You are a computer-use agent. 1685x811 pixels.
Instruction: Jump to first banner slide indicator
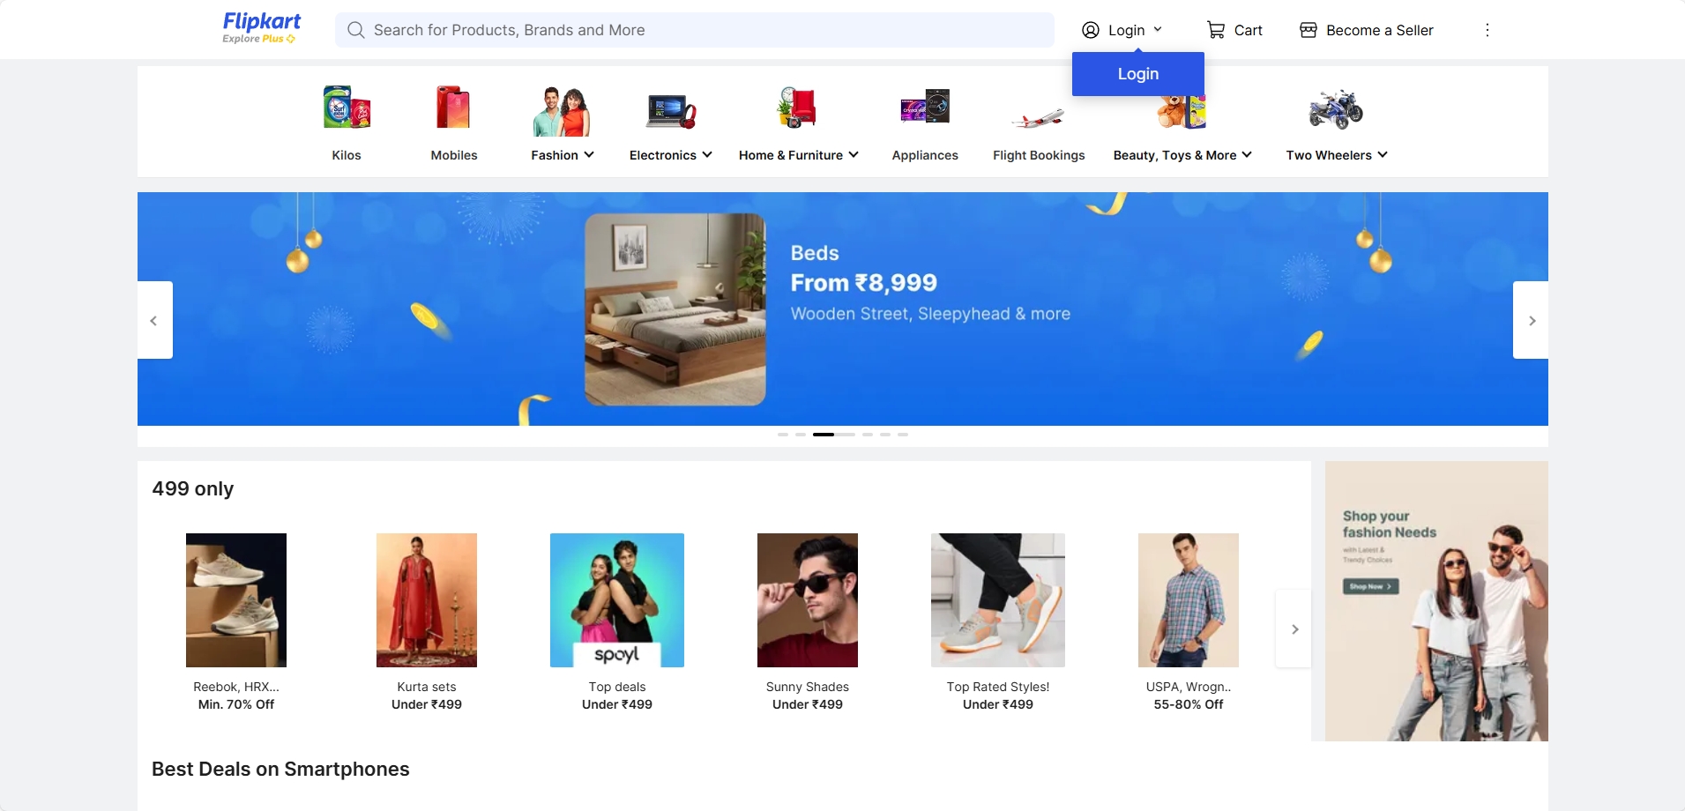[x=783, y=435]
